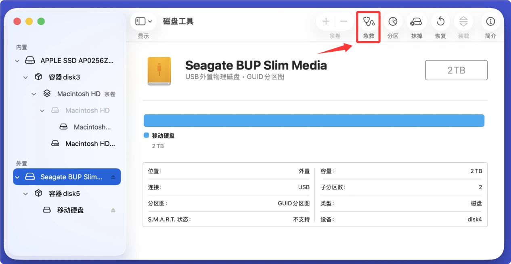Click the 连接 value USB

304,187
